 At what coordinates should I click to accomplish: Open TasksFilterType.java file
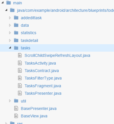tap(43, 78)
